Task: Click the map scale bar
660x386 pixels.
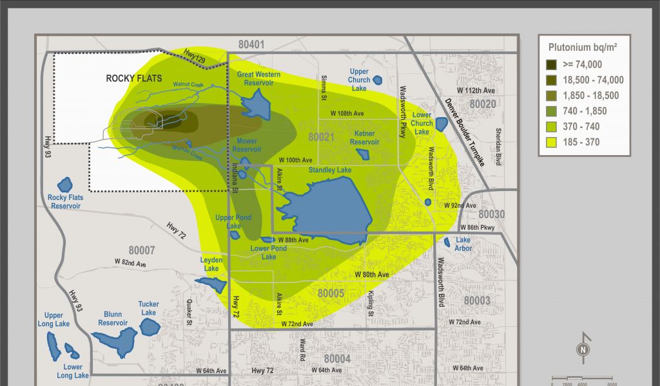Action: point(580,379)
